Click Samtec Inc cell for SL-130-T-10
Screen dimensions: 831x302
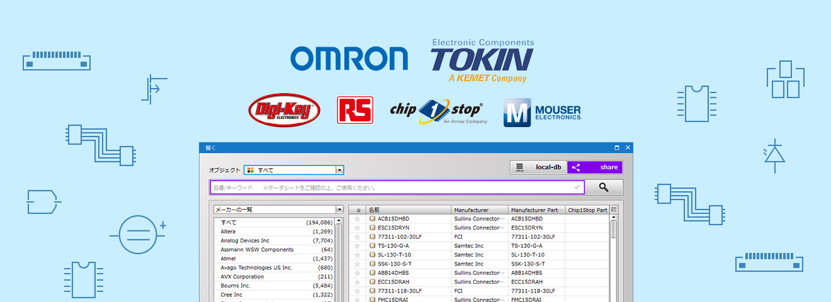point(470,255)
